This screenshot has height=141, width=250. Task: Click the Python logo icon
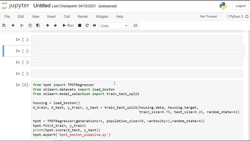tap(223, 6)
